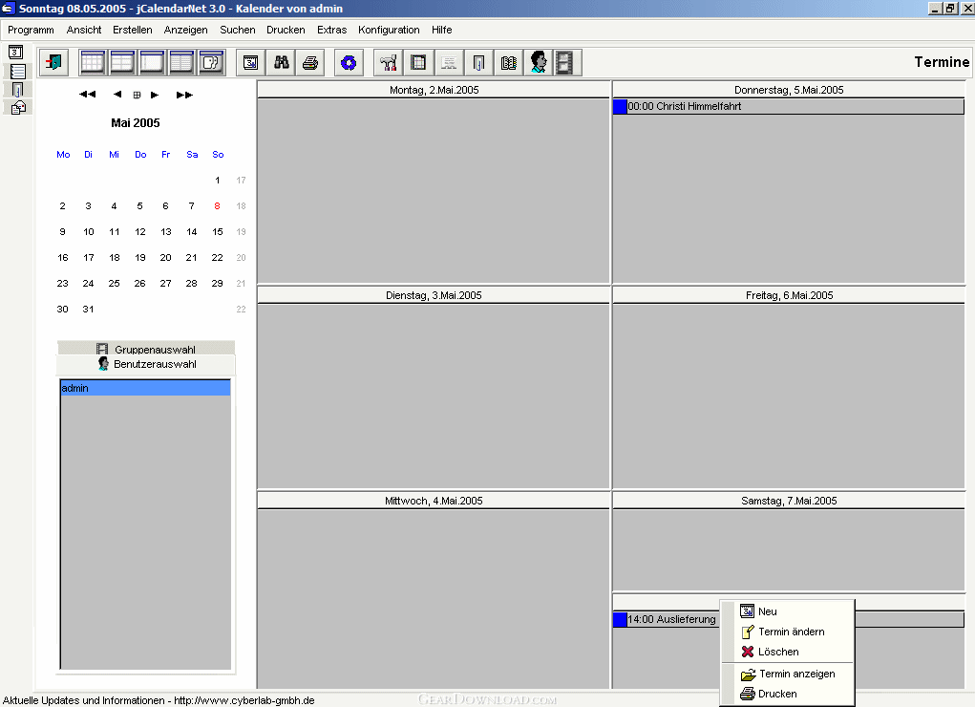Screen dimensions: 975x707
Task: Open the Konfiguration menu
Action: coord(389,30)
